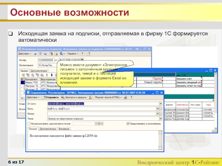
Task: Click the Новый пароль cell in the Excel window
Action: (150, 82)
